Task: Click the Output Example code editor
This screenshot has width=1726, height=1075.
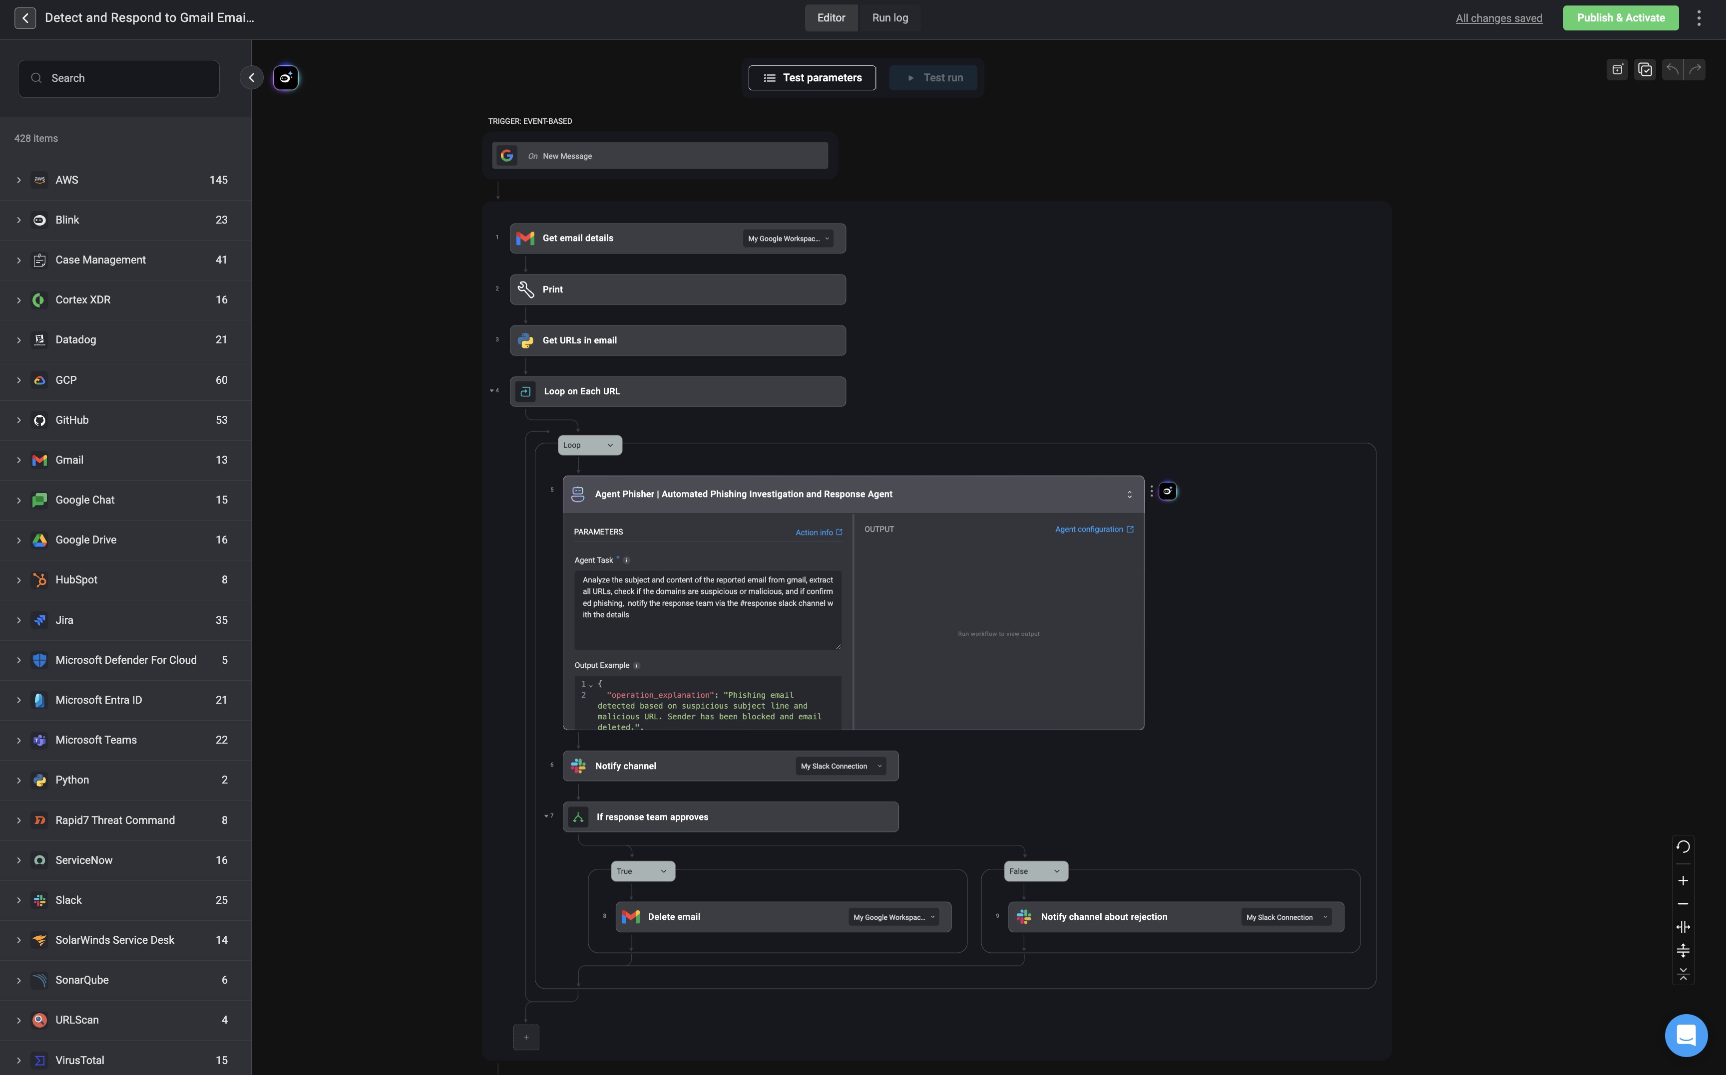Action: (708, 703)
